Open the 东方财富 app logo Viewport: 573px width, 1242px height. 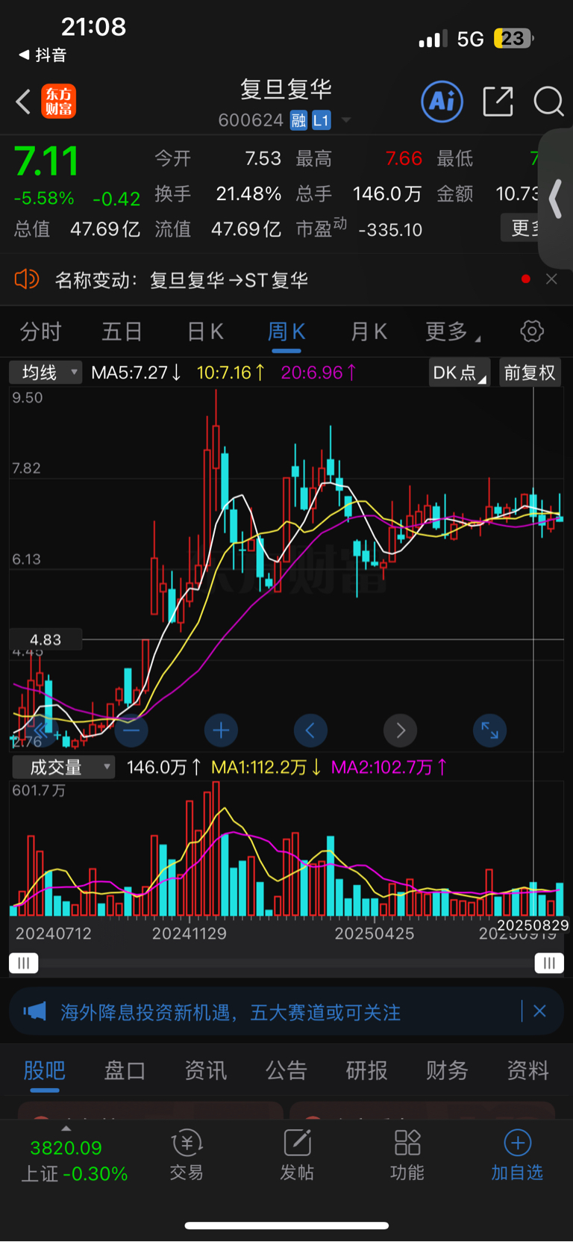(58, 102)
